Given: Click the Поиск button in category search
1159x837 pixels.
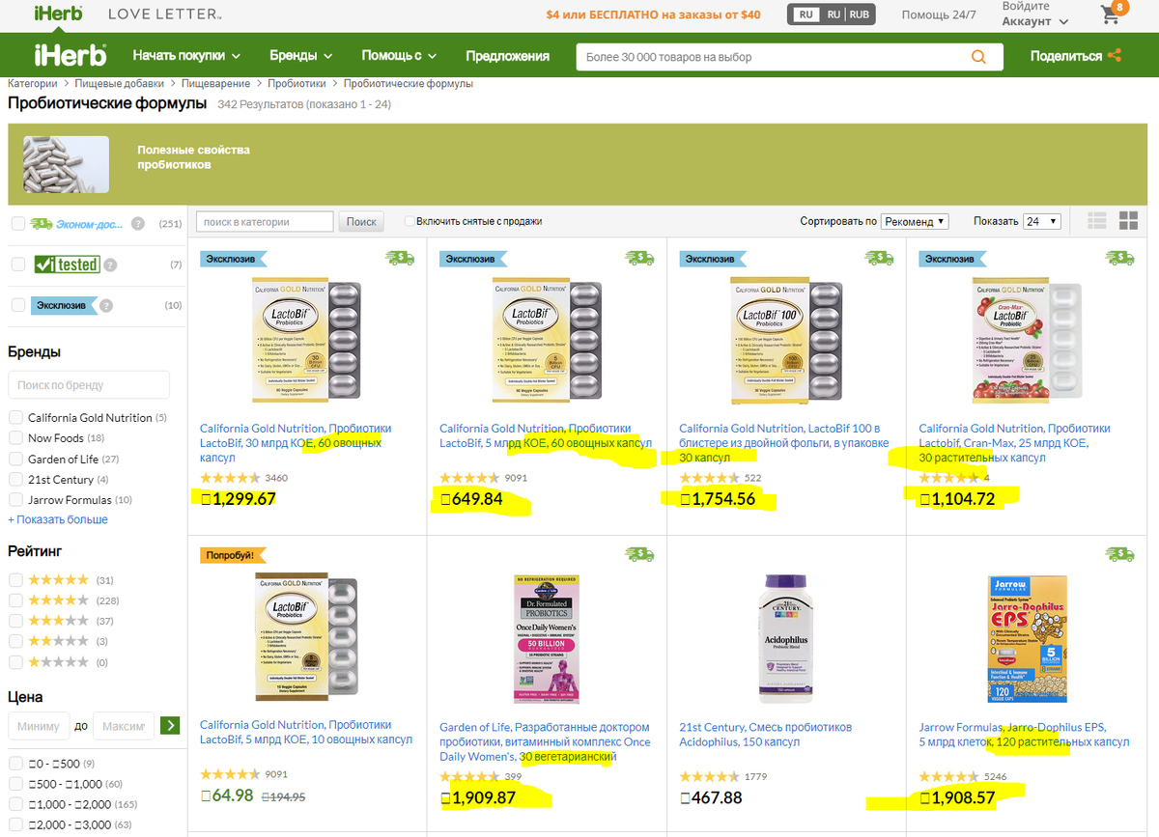Looking at the screenshot, I should [361, 222].
